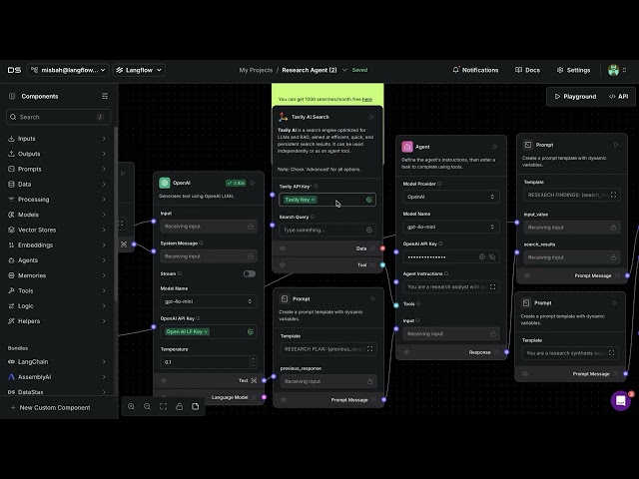
Task: Expand the Vector Stores category
Action: tap(57, 230)
